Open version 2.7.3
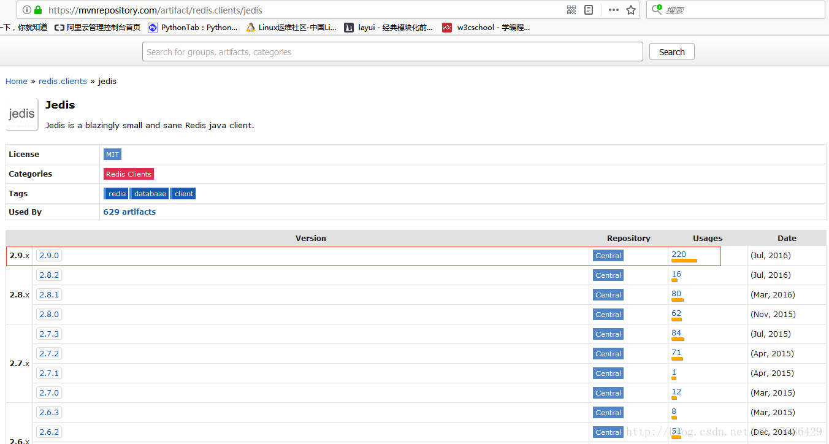The width and height of the screenshot is (829, 444). 49,334
